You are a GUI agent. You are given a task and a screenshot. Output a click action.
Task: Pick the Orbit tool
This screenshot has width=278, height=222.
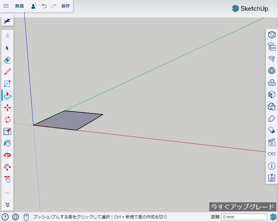(7, 155)
